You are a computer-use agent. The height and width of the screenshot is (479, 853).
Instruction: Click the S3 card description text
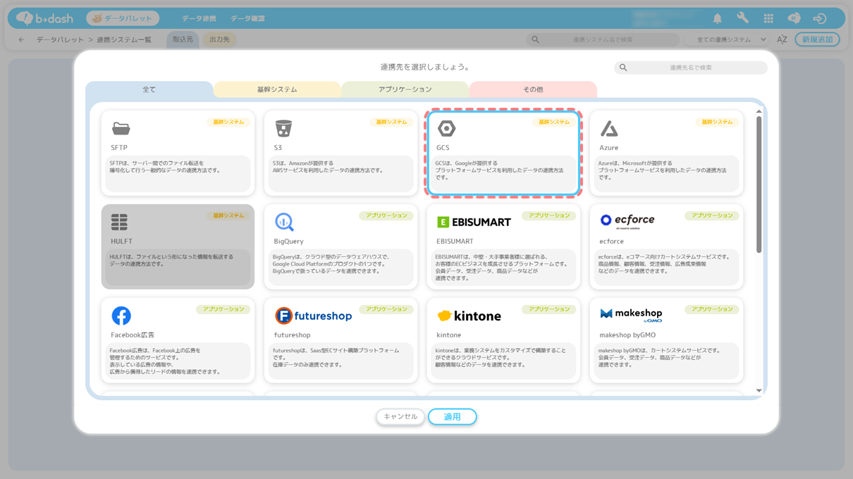[x=328, y=167]
